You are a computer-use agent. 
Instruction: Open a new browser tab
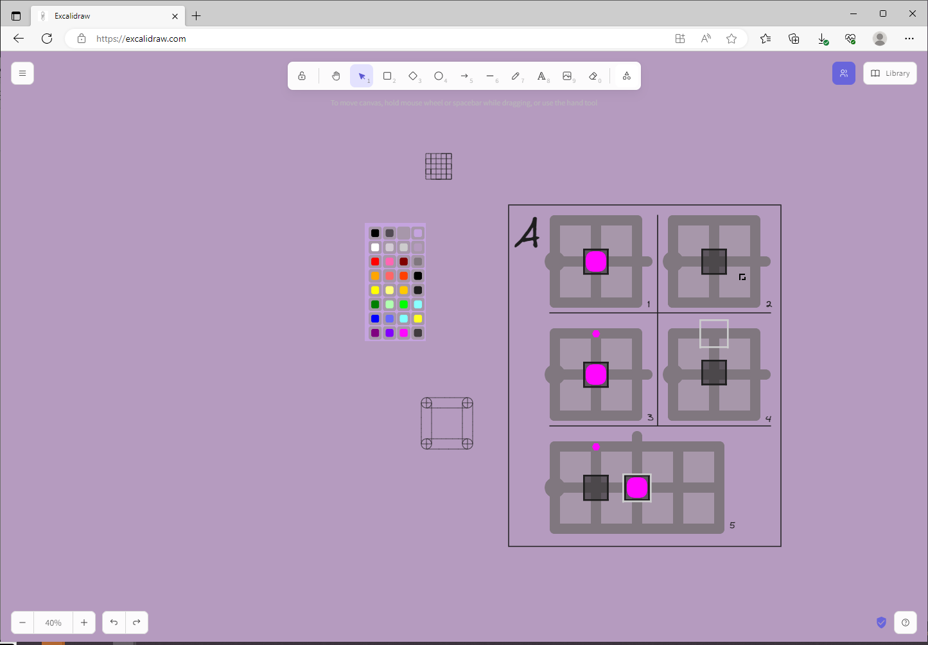point(197,15)
